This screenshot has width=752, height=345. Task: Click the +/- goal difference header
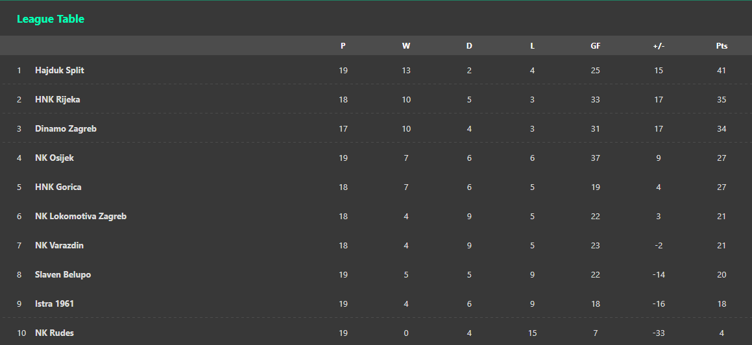[x=659, y=46]
